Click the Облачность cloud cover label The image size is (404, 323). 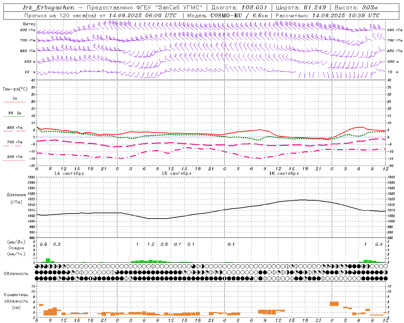coord(16,274)
